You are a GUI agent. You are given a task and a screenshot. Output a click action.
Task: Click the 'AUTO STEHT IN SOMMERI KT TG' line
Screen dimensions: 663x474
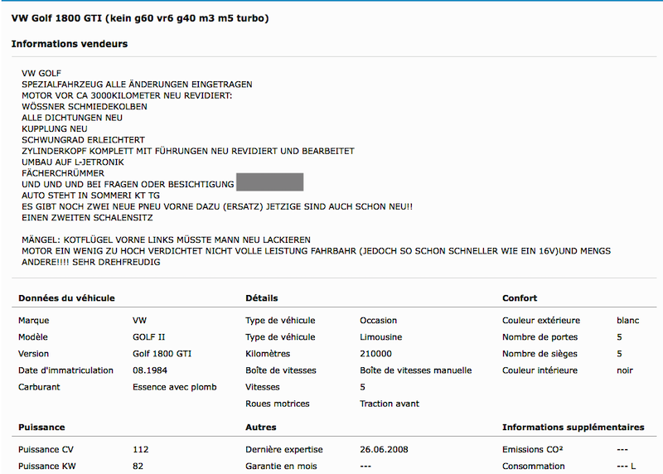(x=91, y=196)
